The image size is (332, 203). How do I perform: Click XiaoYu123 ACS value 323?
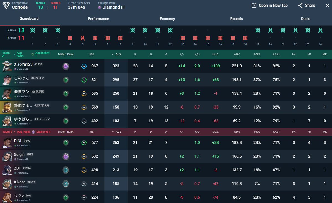coord(116,66)
